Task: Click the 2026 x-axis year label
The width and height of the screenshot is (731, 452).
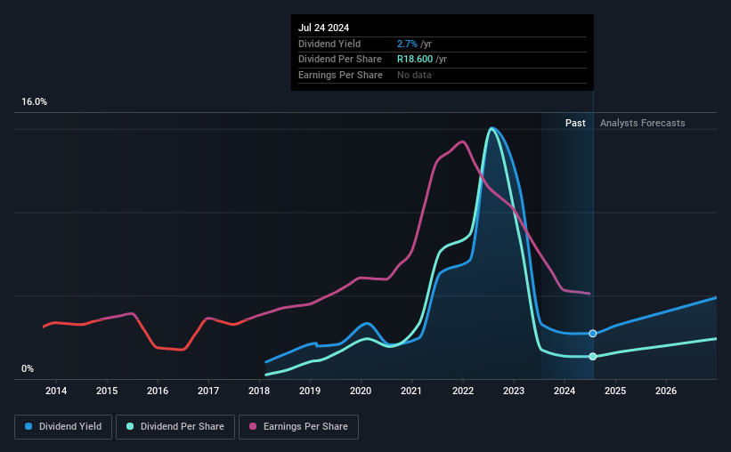Action: coord(666,391)
